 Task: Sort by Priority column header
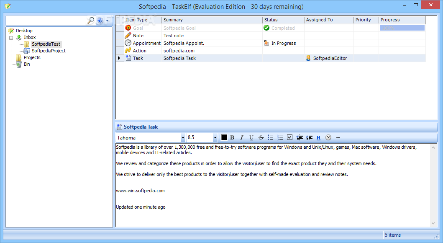(366, 20)
